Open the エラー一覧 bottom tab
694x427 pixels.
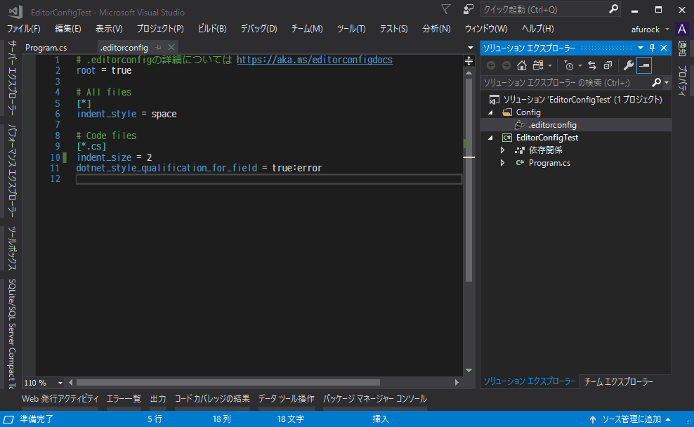pyautogui.click(x=124, y=399)
